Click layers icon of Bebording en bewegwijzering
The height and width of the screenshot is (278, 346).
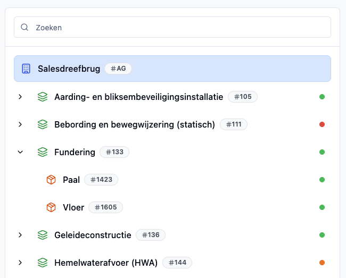tap(43, 124)
